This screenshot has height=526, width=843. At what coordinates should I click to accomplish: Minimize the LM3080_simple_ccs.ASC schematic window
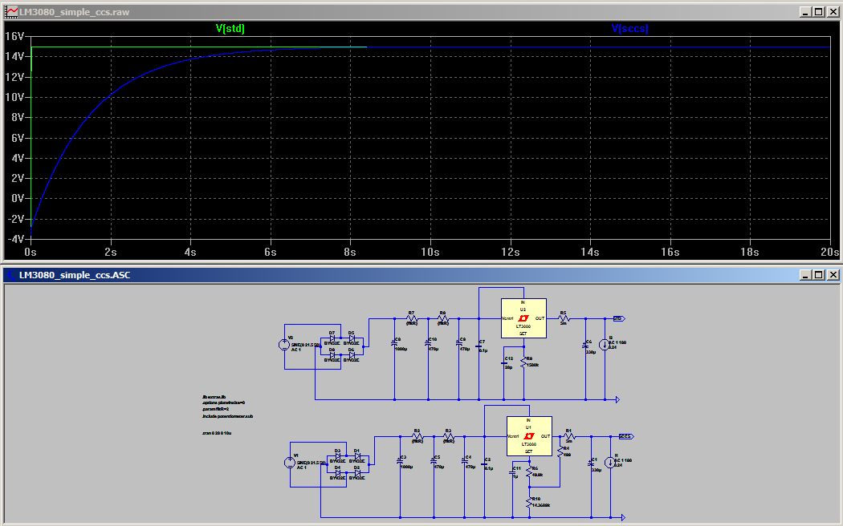tap(805, 275)
